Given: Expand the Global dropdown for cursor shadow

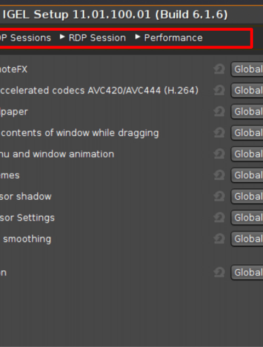Looking at the screenshot, I should click(x=247, y=196).
